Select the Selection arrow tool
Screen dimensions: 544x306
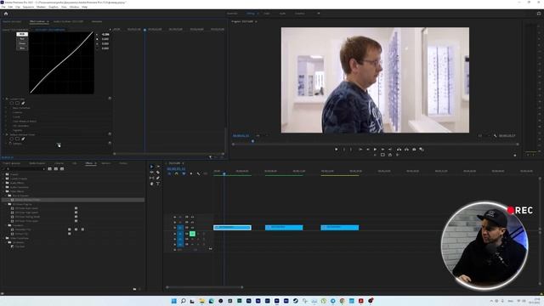[x=151, y=167]
